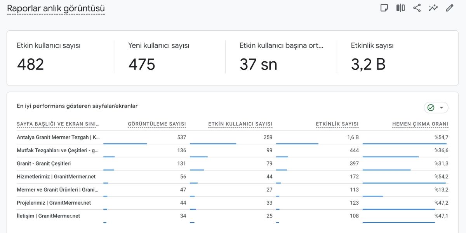
Task: Click the Sayfa başlığı ve ekran sınıfı header
Action: [58, 124]
